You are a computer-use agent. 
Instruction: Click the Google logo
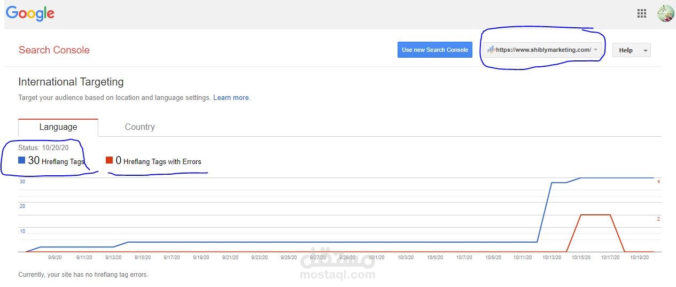[30, 14]
